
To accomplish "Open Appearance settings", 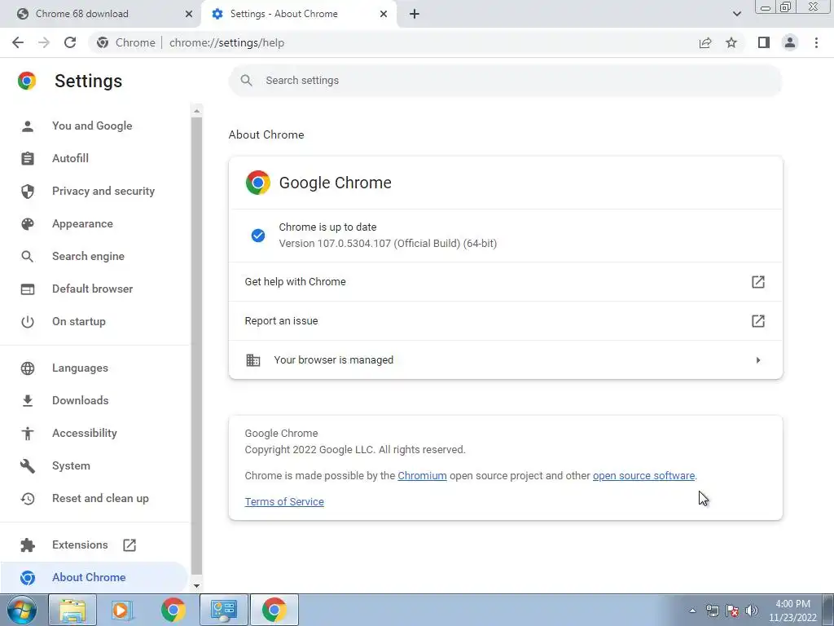I will point(82,223).
